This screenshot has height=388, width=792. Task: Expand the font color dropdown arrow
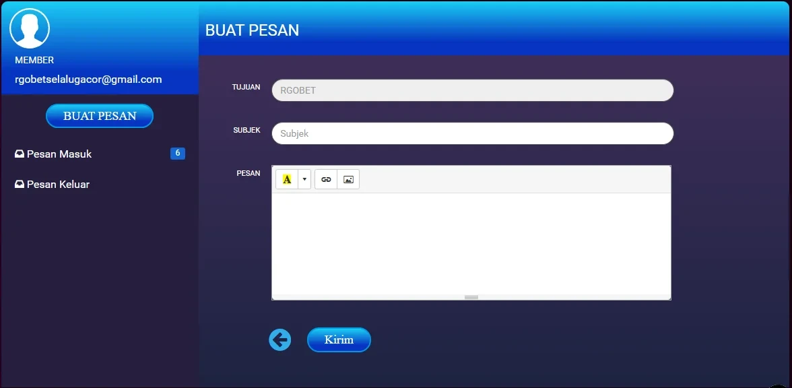pyautogui.click(x=304, y=179)
